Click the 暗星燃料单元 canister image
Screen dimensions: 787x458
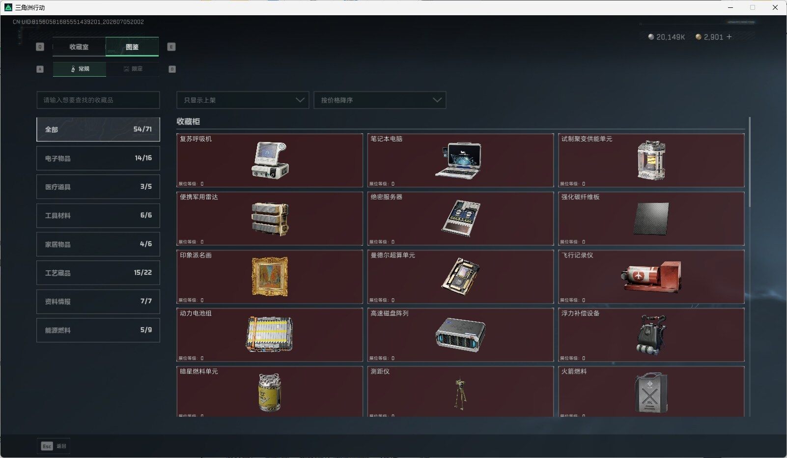pyautogui.click(x=270, y=392)
